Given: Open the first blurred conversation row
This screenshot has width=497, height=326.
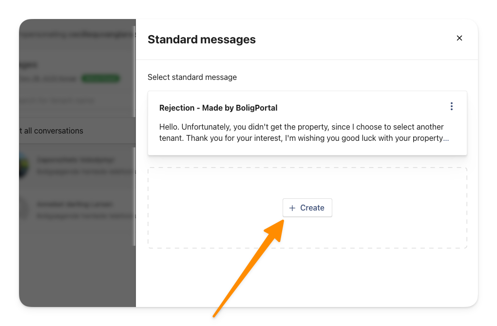Looking at the screenshot, I should [x=77, y=166].
